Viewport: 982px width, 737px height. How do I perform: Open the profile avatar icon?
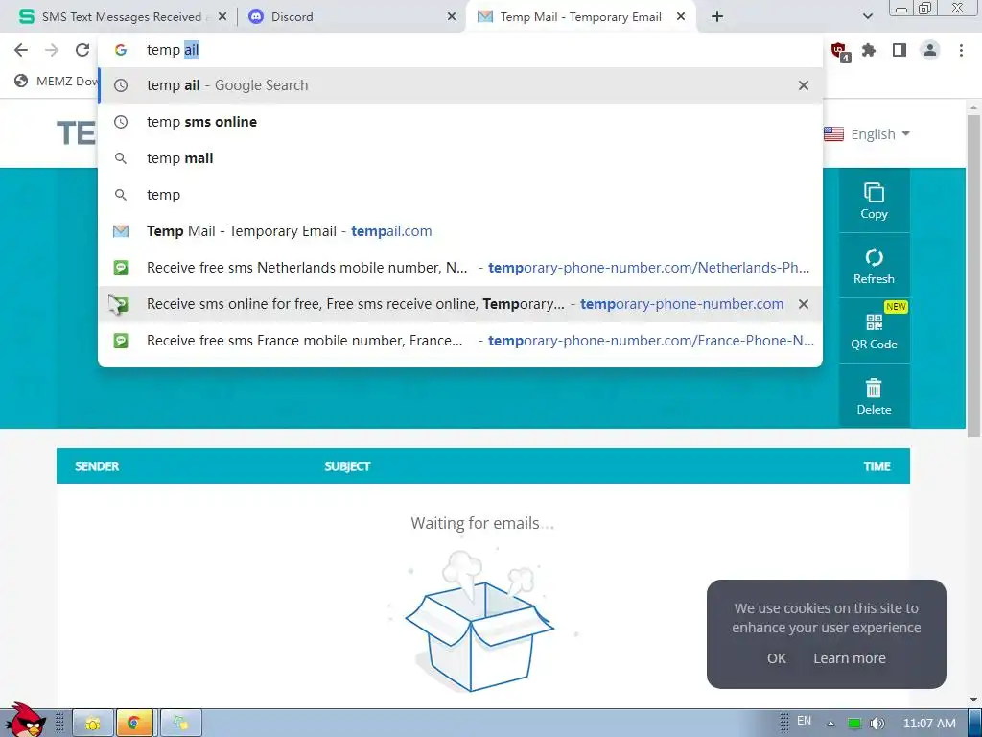click(930, 50)
